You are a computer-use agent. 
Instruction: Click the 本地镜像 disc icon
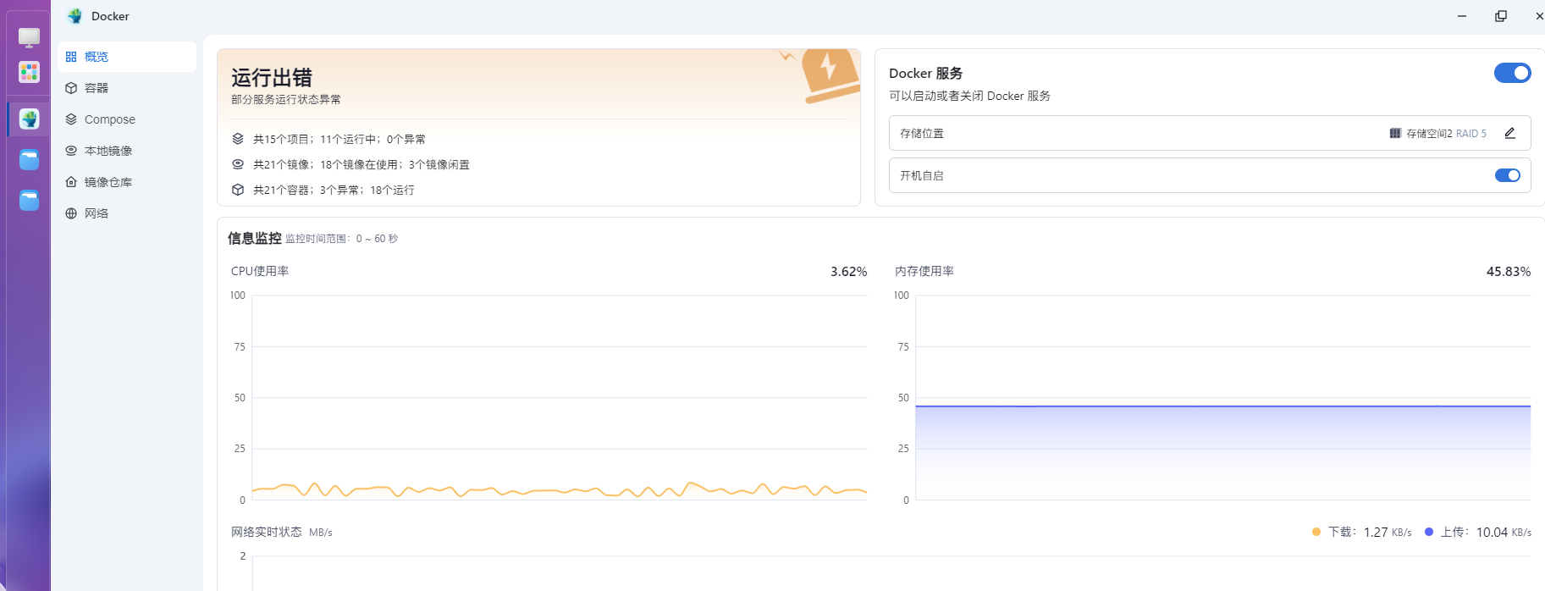pyautogui.click(x=71, y=151)
